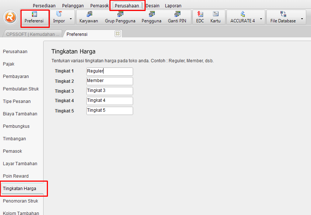Click the Preferensi toolbar icon
Viewport: 311px width, 215px height.
[x=34, y=17]
